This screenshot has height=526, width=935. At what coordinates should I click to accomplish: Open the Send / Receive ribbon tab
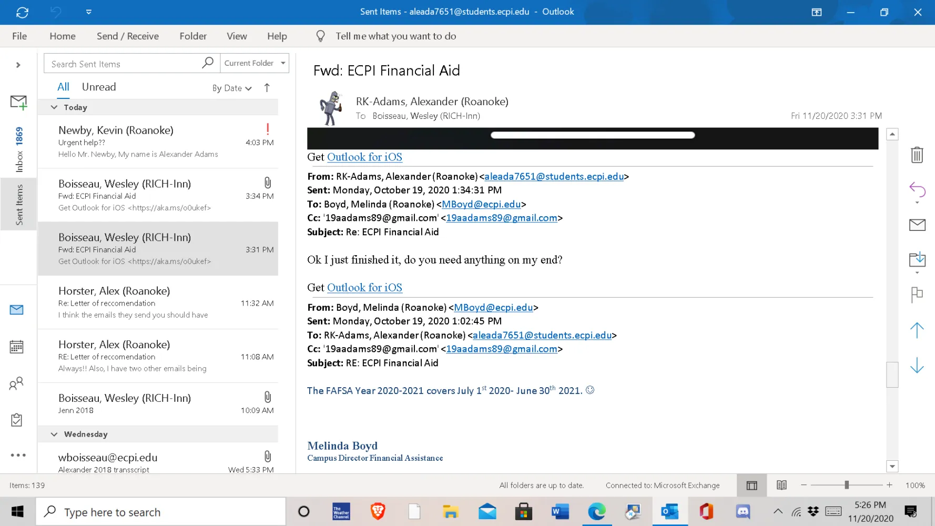(128, 36)
